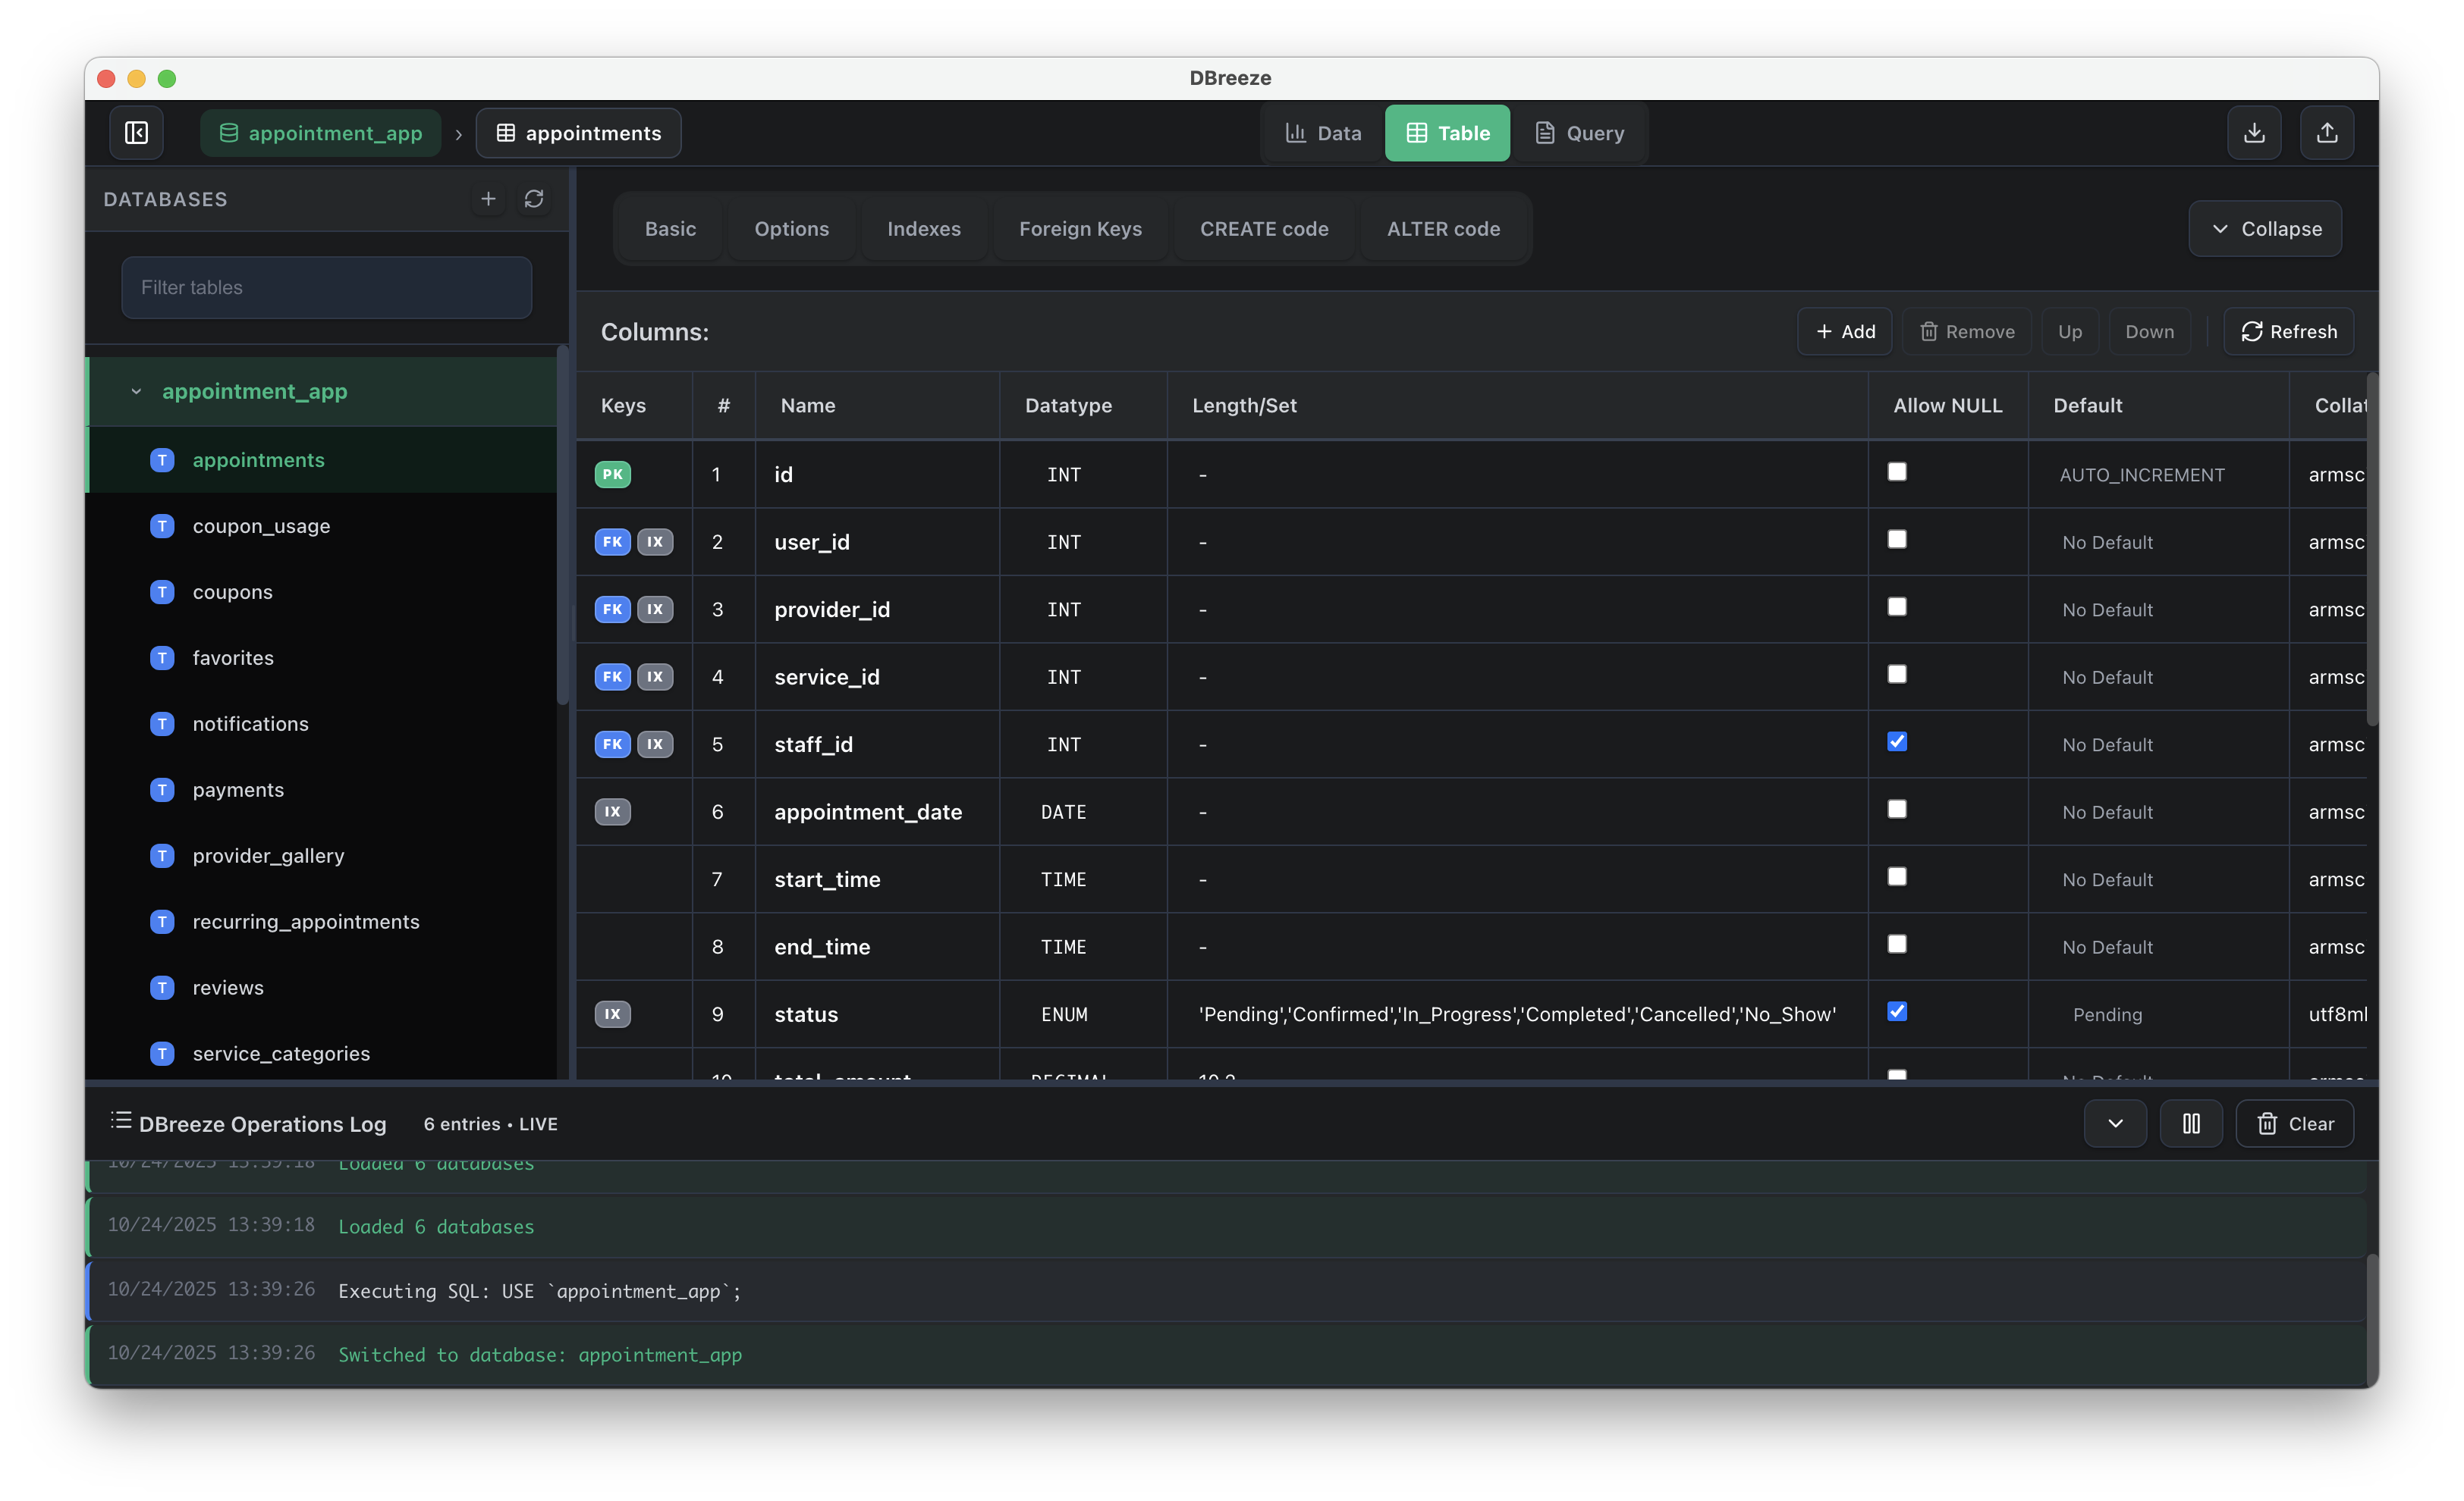Switch to the Query tab
2464x1501 pixels.
click(x=1579, y=133)
